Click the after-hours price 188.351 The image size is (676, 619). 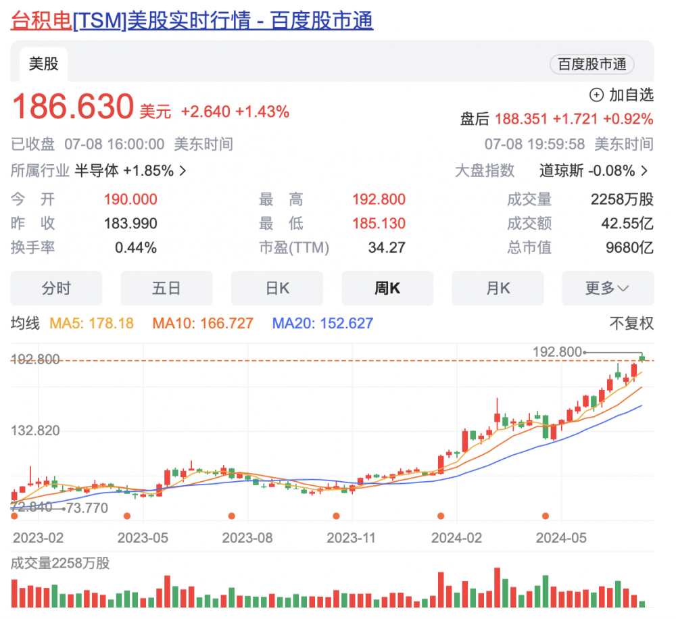coord(521,119)
